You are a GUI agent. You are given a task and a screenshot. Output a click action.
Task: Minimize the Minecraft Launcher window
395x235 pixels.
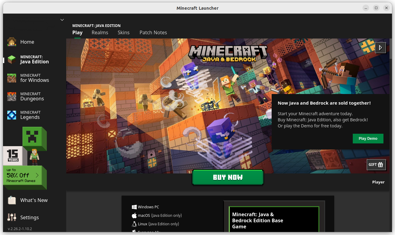(366, 8)
